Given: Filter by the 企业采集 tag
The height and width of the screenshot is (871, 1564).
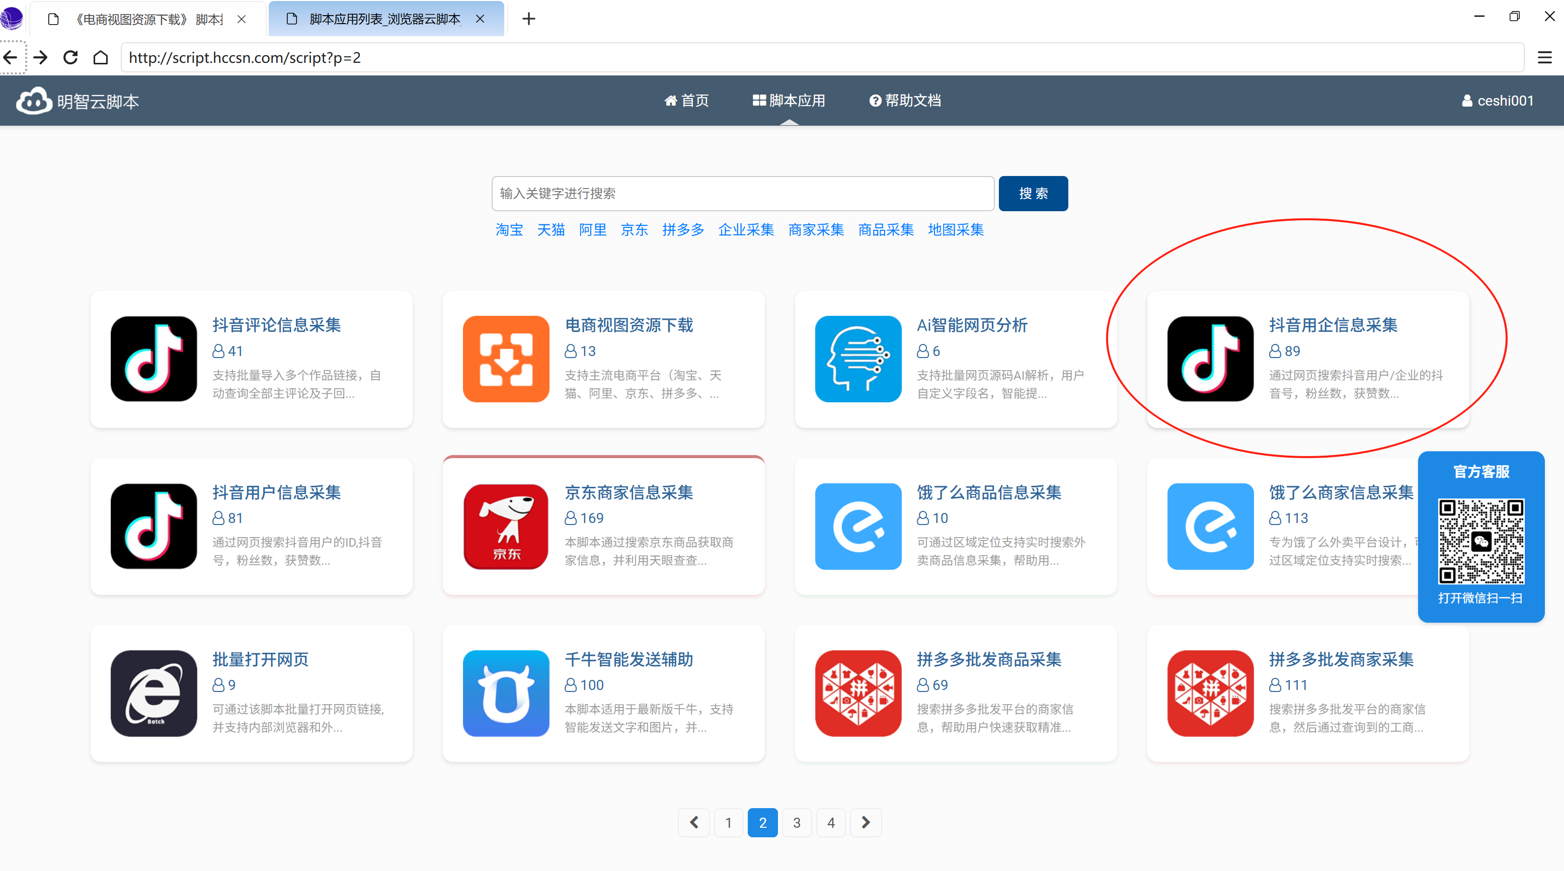Looking at the screenshot, I should (746, 230).
